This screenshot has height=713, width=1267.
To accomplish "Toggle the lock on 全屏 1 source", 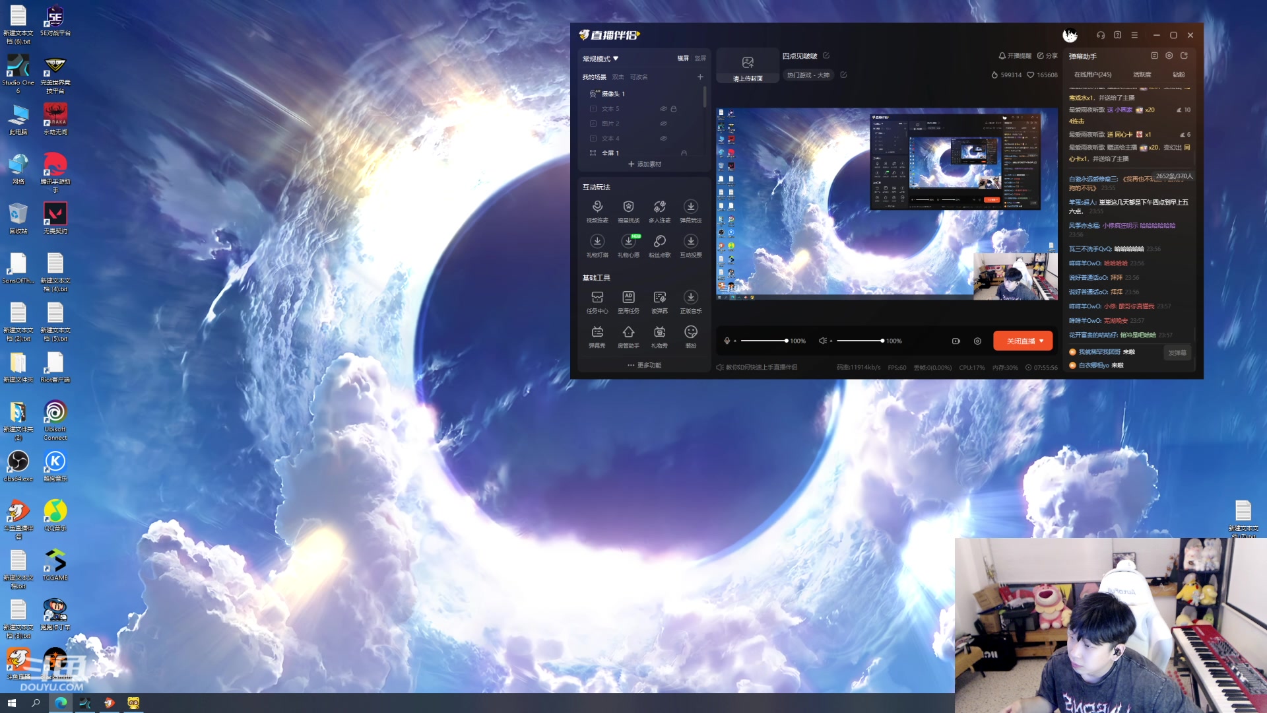I will pyautogui.click(x=684, y=153).
